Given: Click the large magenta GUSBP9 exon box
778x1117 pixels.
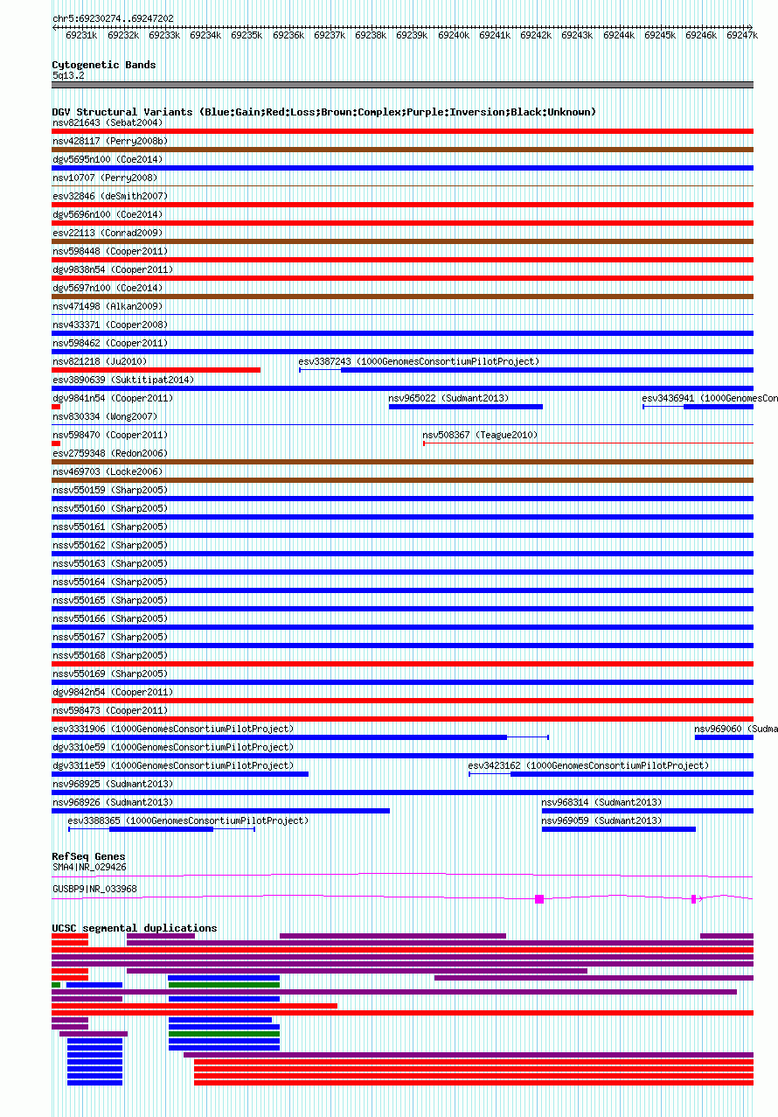Looking at the screenshot, I should pyautogui.click(x=539, y=899).
